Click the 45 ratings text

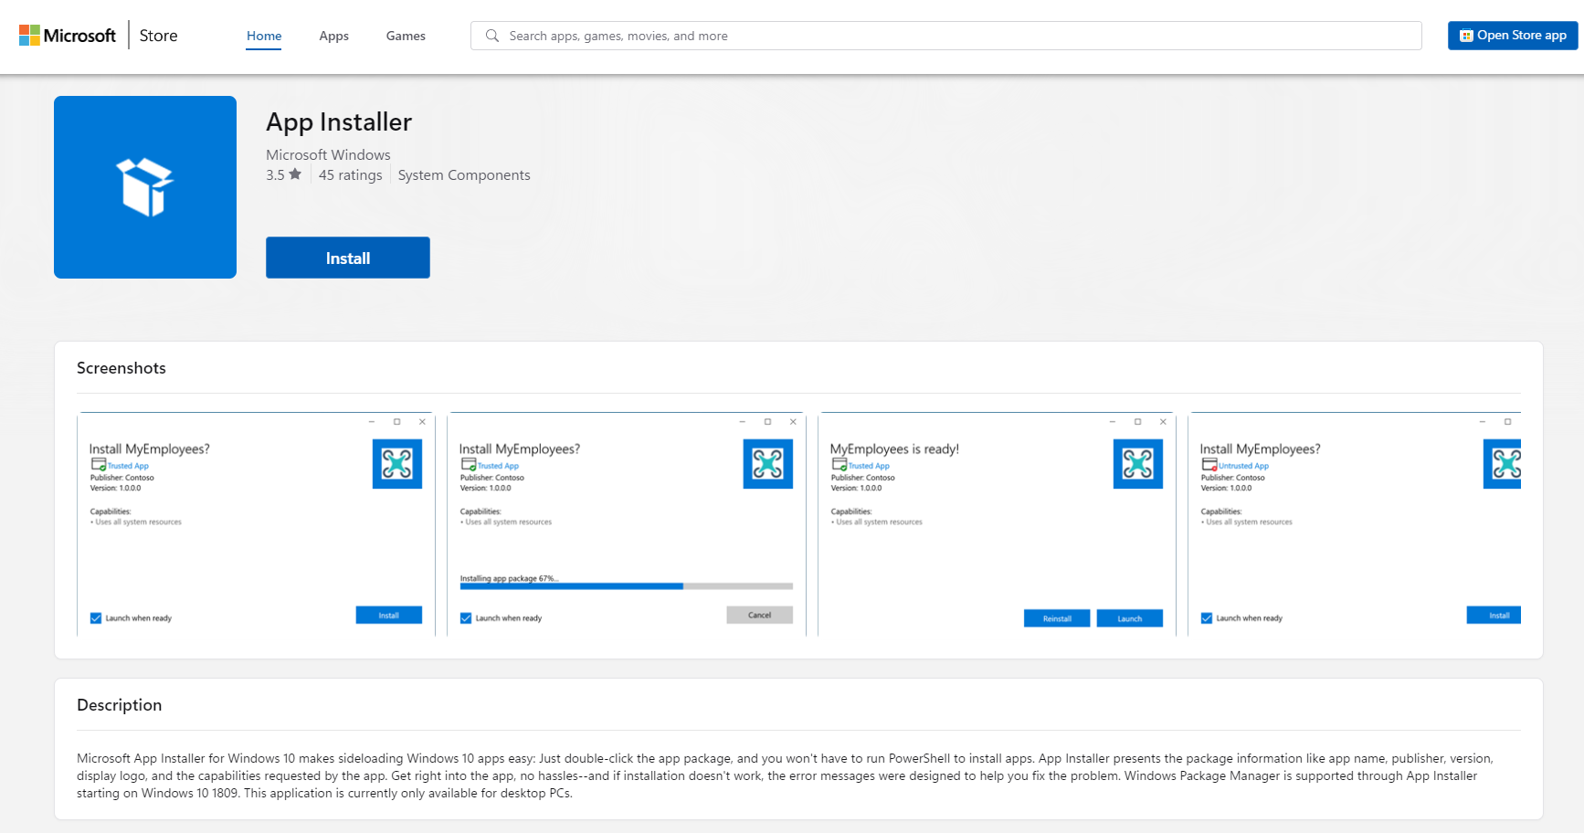point(351,175)
